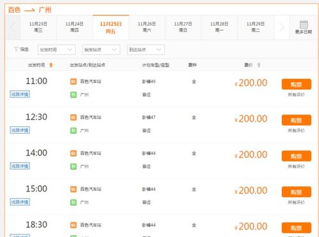View 所有评价 for the 15:00 trip
Screen dimensions: 319x237
pos(296,202)
